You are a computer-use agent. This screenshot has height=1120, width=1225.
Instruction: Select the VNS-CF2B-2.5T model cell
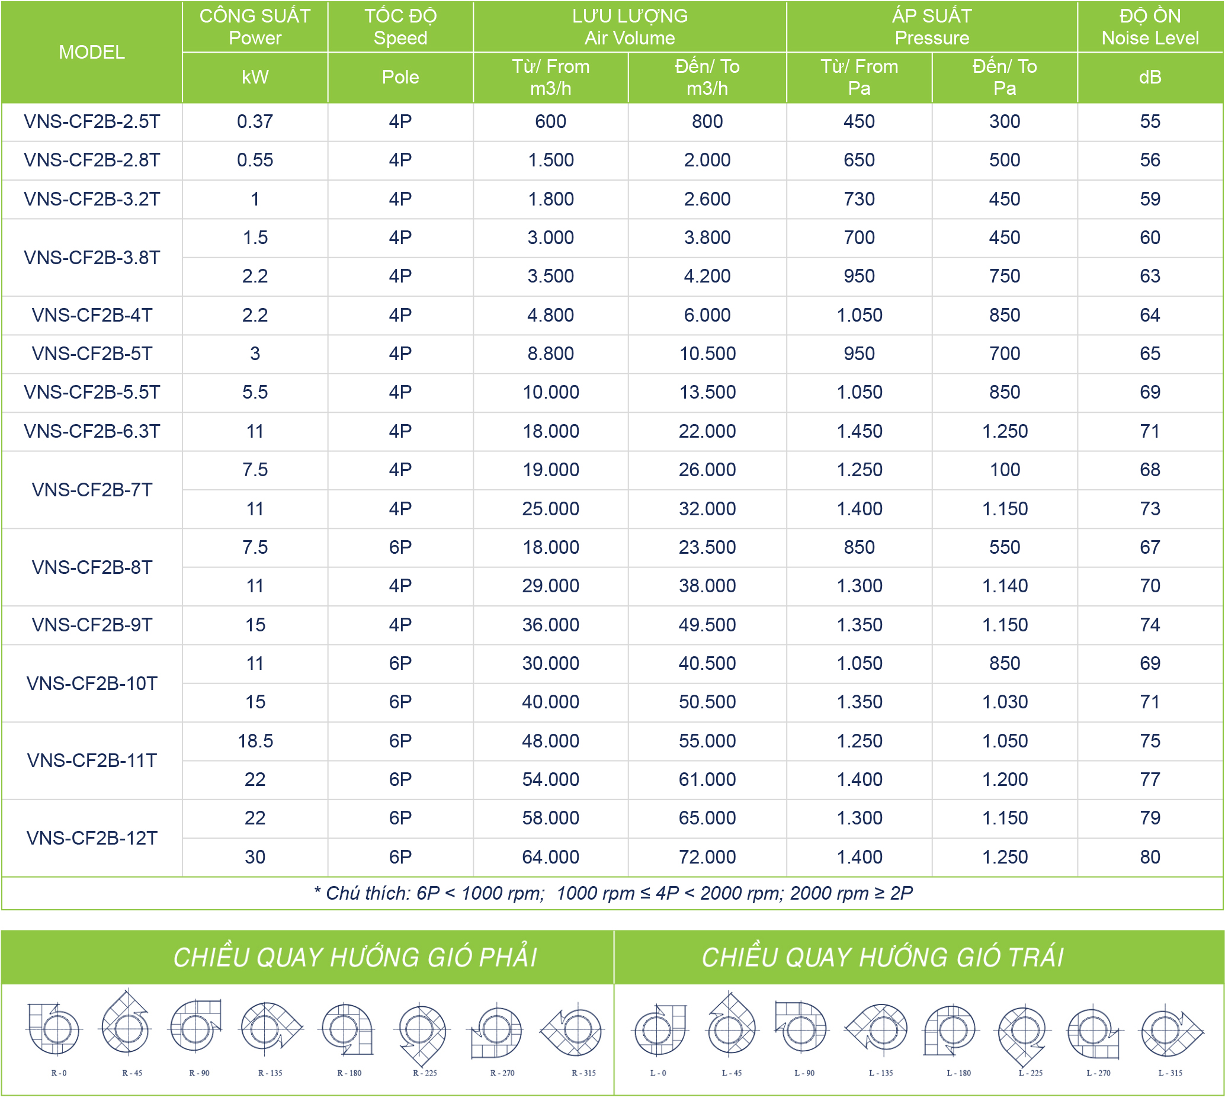(x=92, y=121)
